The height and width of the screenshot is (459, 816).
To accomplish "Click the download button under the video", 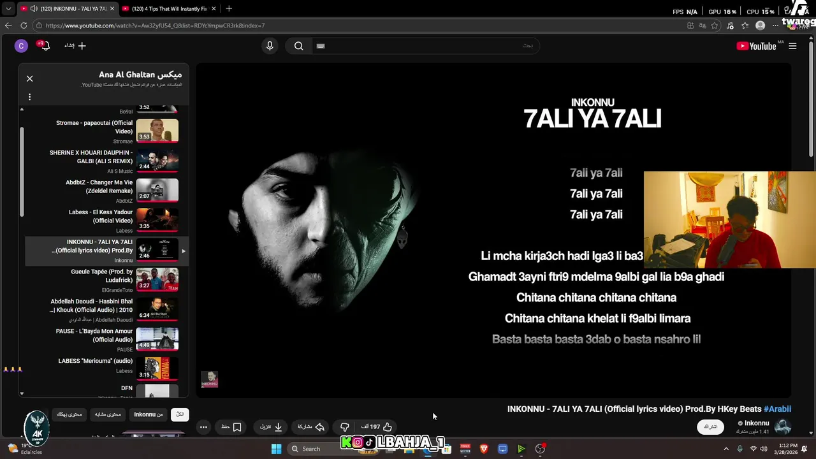I will click(x=272, y=426).
